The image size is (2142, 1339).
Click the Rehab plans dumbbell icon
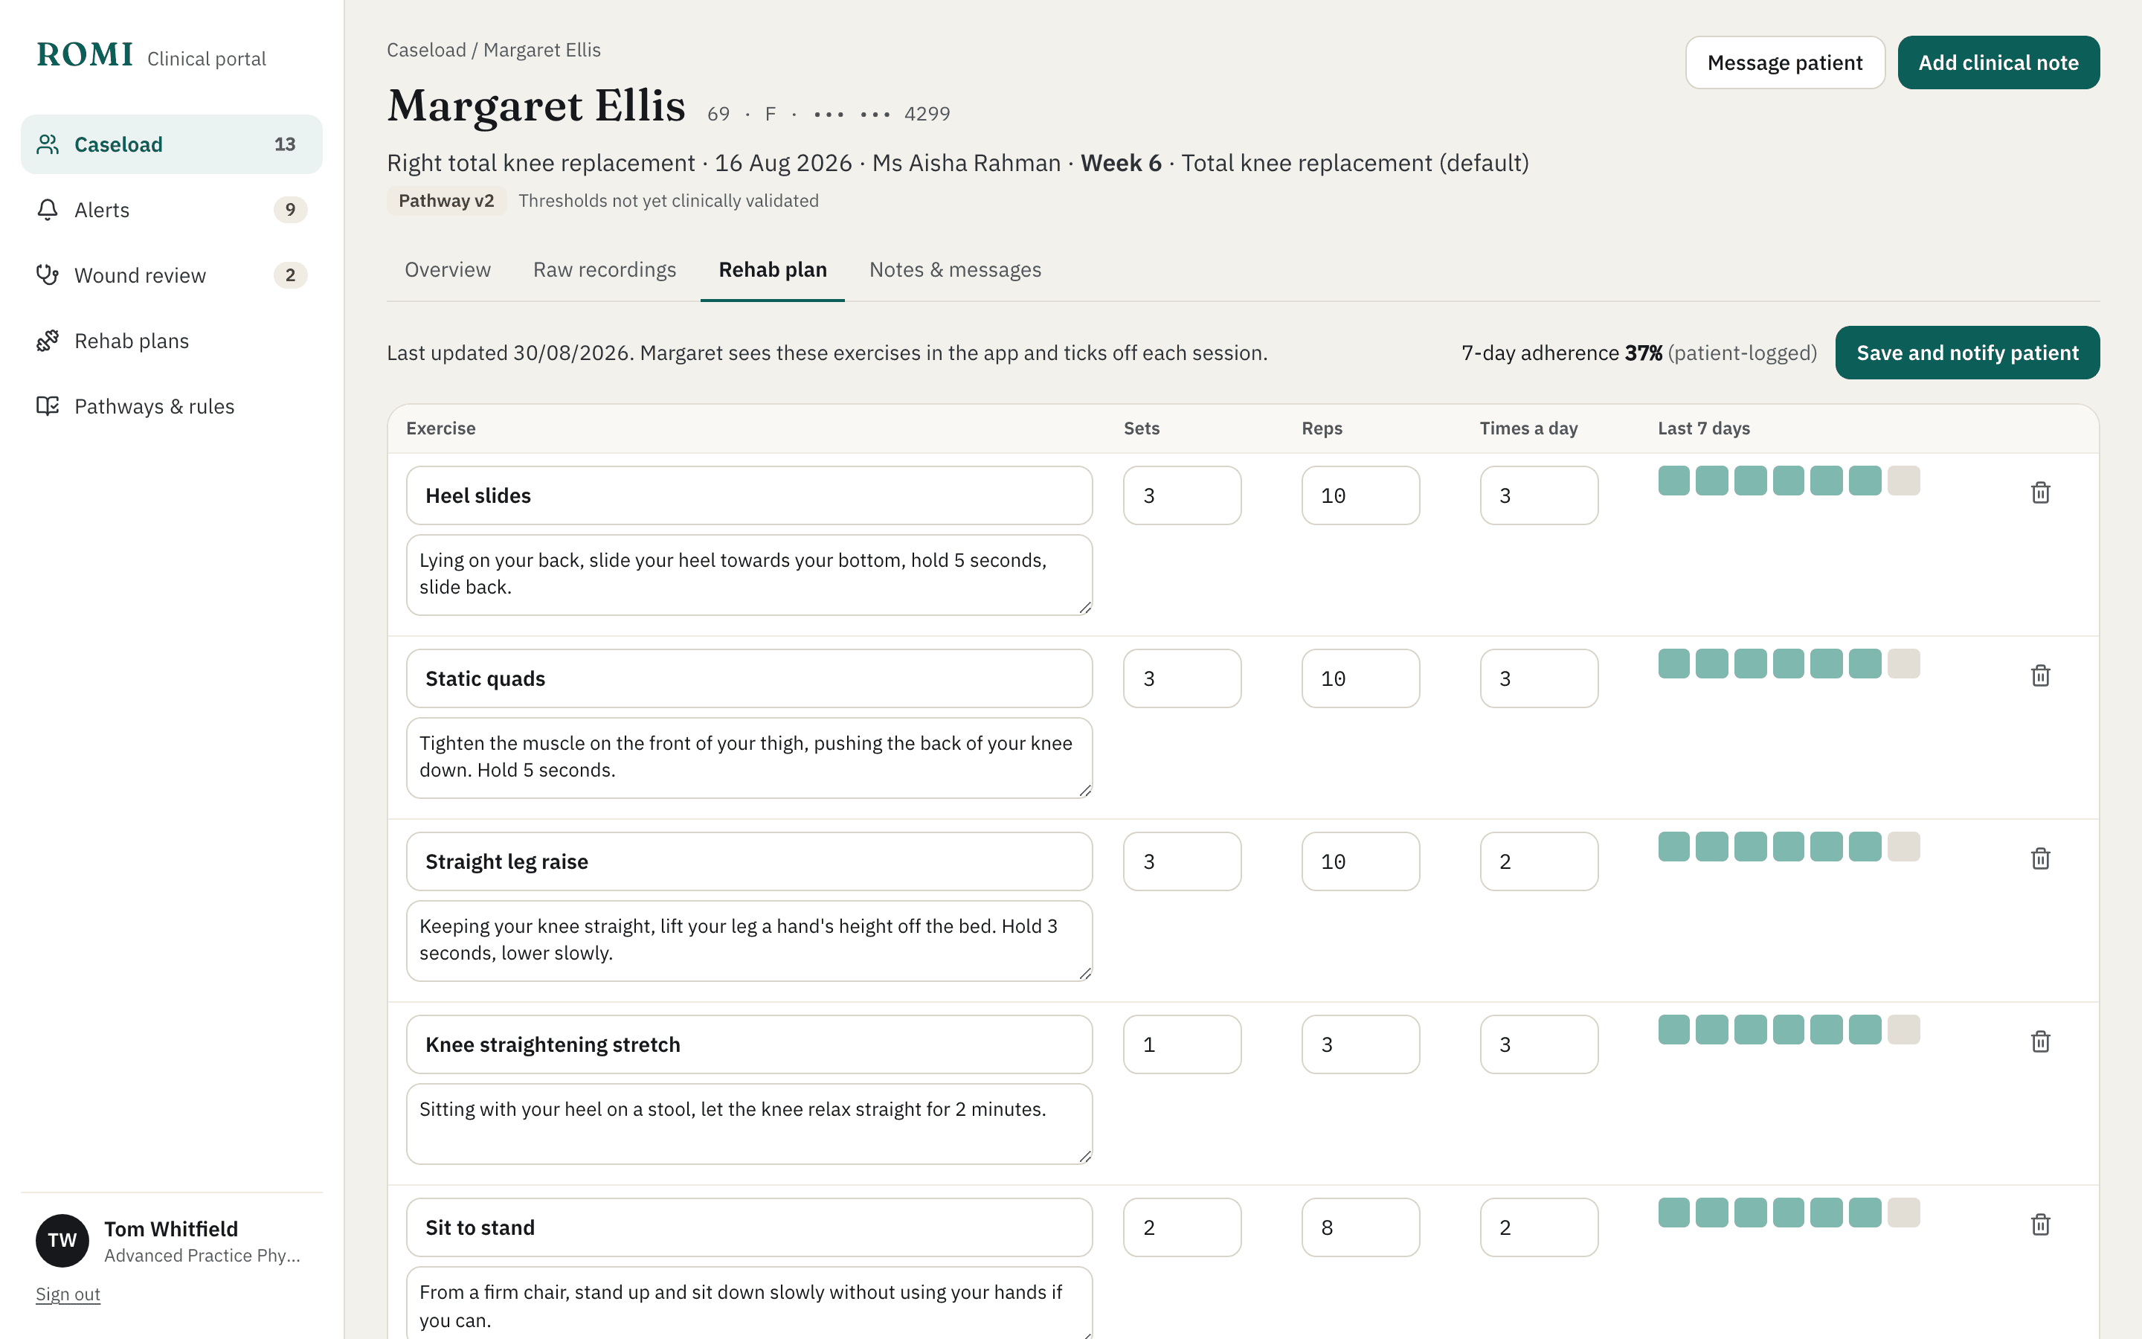tap(48, 341)
